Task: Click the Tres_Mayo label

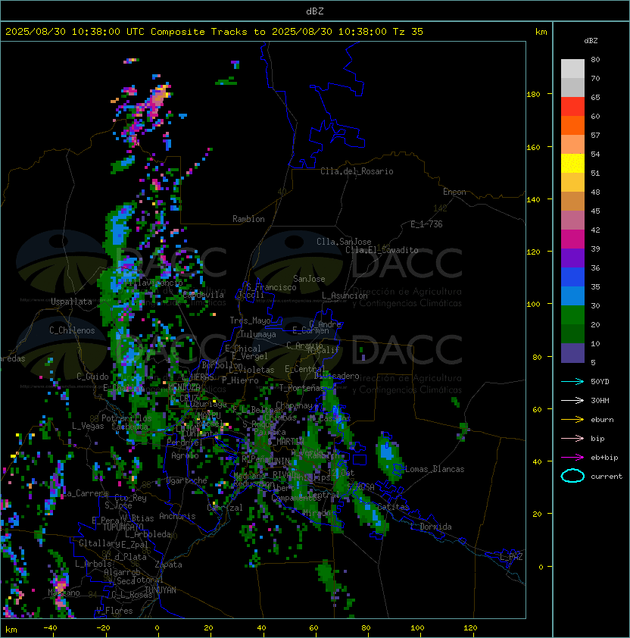Action: click(x=250, y=321)
